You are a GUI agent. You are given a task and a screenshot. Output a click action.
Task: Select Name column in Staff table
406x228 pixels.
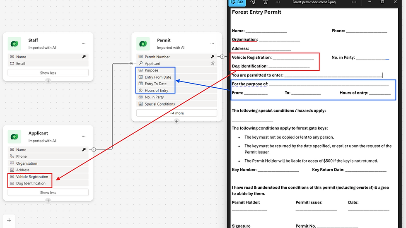(x=48, y=57)
